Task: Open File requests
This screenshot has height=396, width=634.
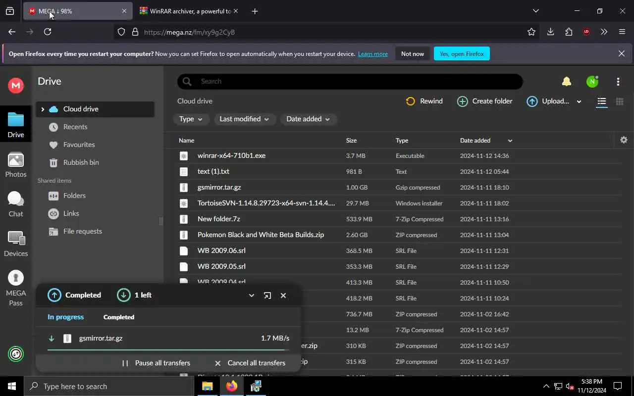Action: point(82,231)
